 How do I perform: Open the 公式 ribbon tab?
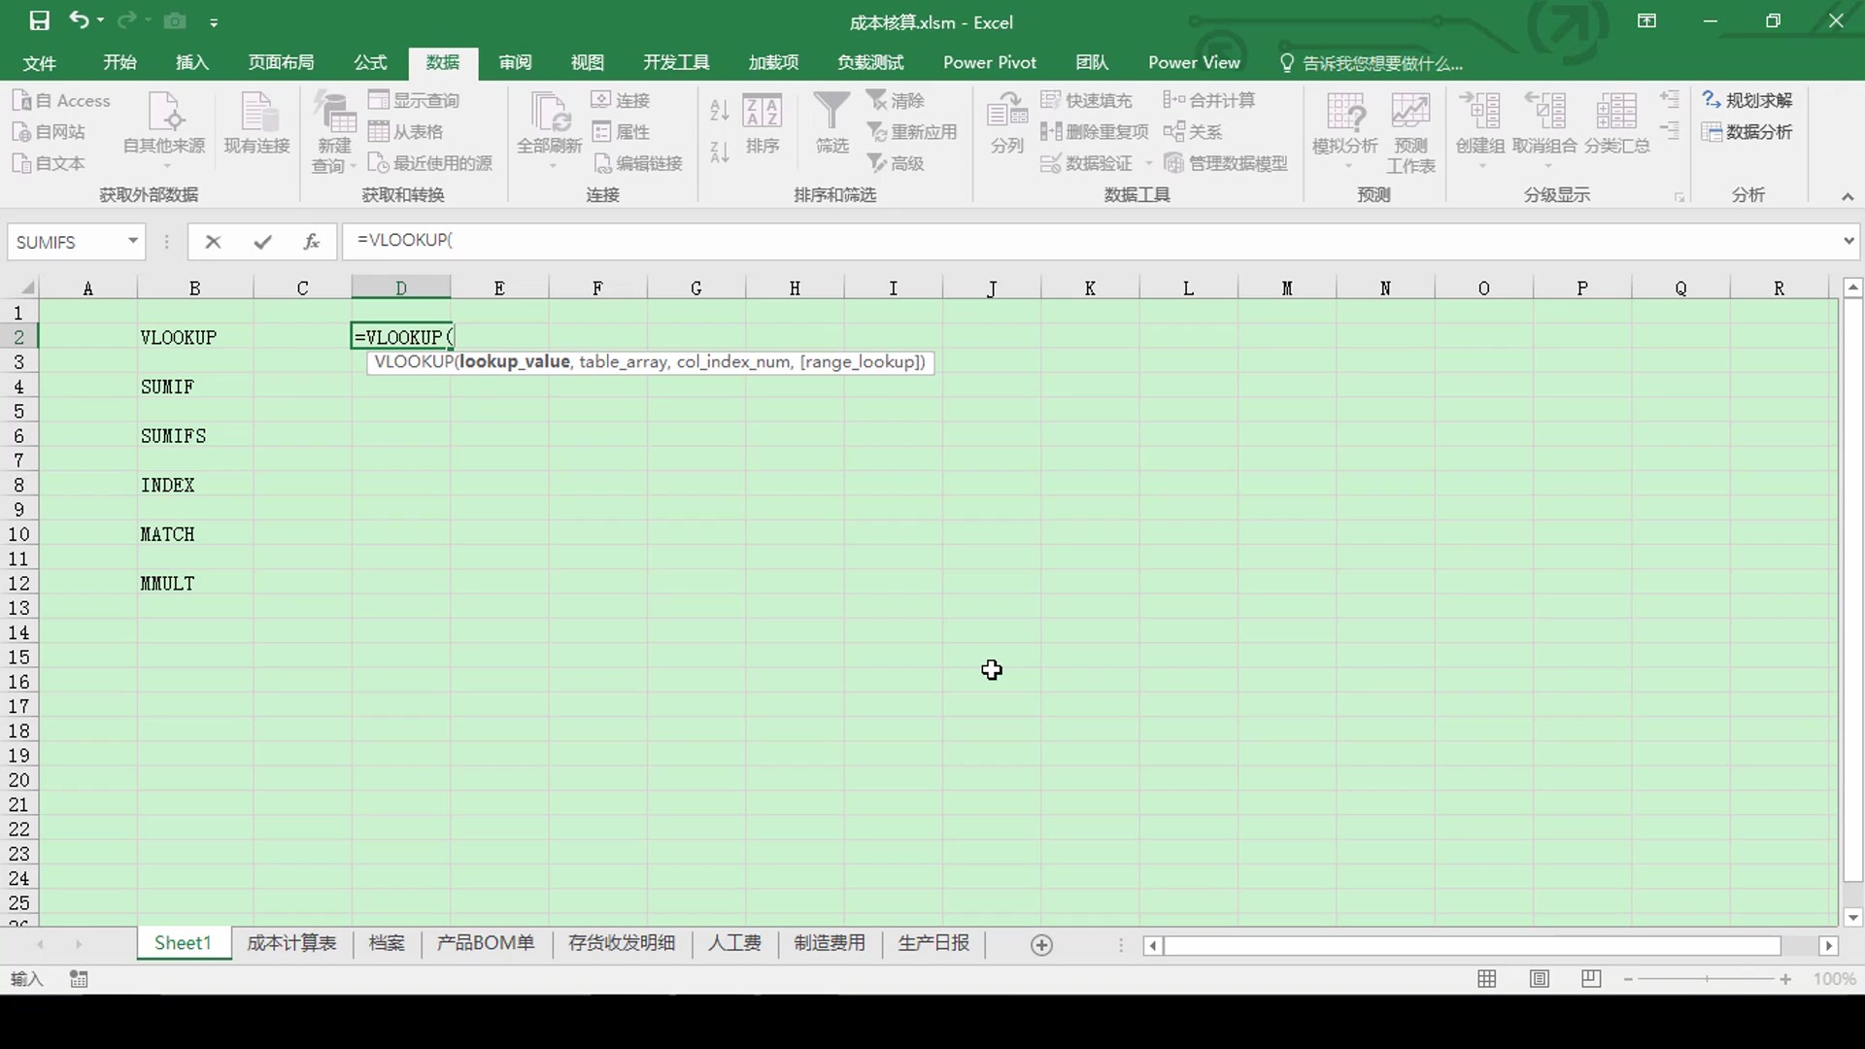pyautogui.click(x=370, y=62)
